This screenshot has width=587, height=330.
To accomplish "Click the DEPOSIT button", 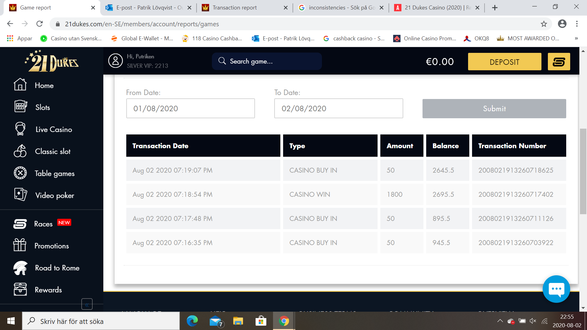I will point(504,62).
